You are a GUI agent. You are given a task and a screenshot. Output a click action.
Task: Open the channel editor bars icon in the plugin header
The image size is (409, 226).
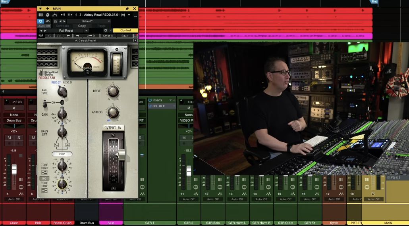coord(41,15)
